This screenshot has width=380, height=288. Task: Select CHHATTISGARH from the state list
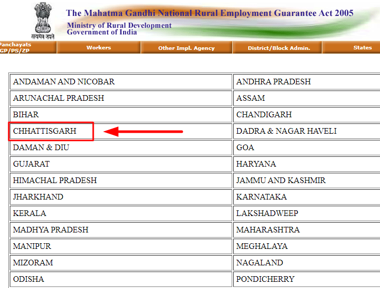(45, 131)
